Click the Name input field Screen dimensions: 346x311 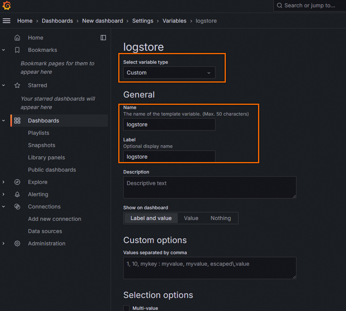point(169,124)
